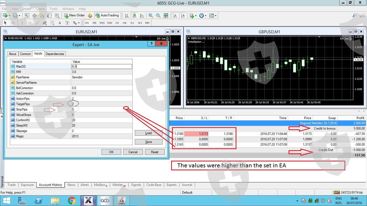Reset the expert input values
Viewport: 367px width, 206px height.
(155, 152)
